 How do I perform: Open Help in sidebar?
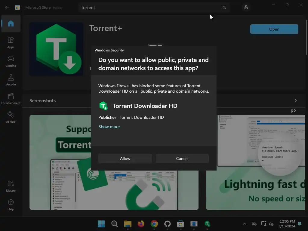[x=11, y=205]
